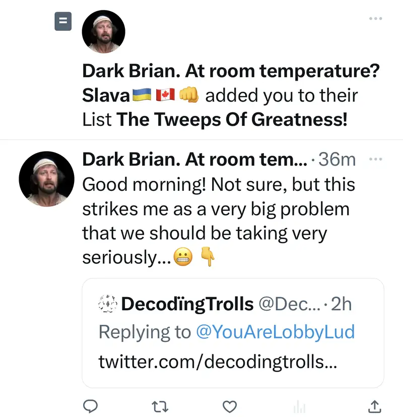The width and height of the screenshot is (403, 417).
Task: Open the @YouAreLobbyLud mention
Action: (x=275, y=332)
